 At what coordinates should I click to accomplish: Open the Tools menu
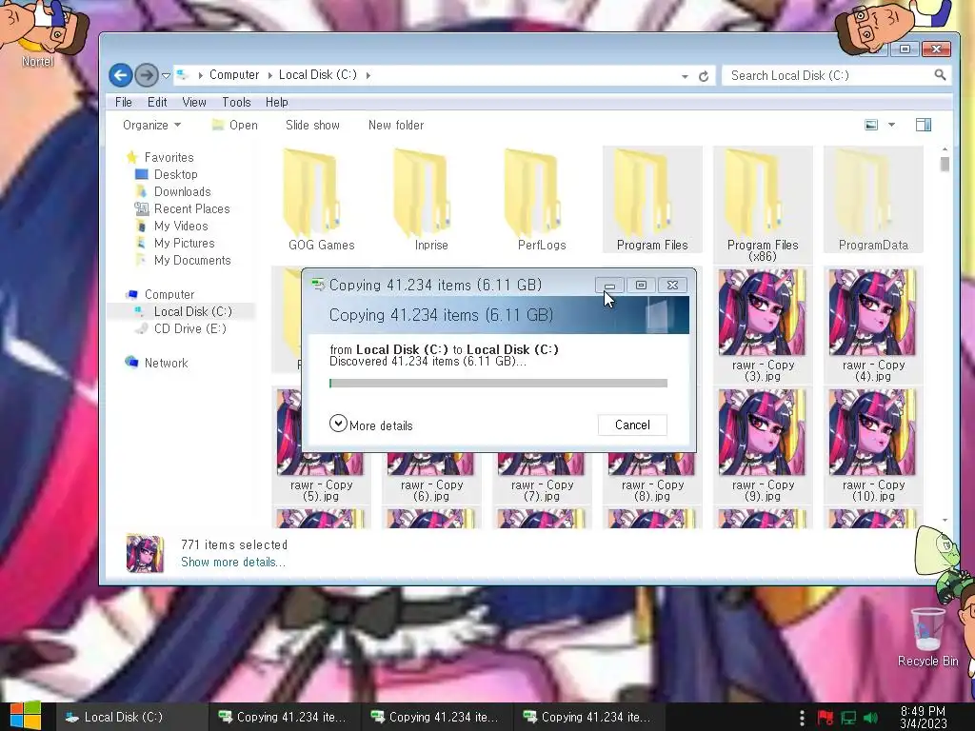tap(236, 102)
